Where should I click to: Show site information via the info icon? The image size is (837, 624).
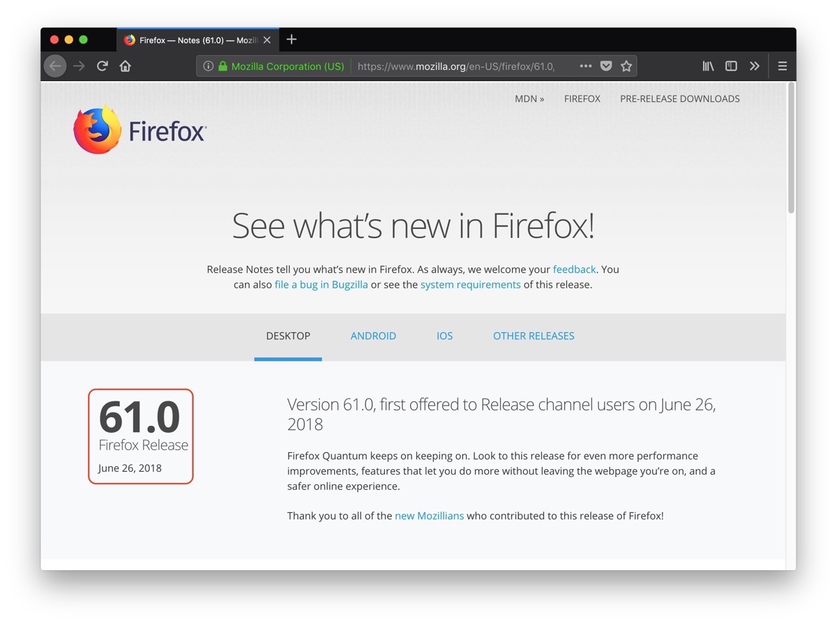click(208, 66)
